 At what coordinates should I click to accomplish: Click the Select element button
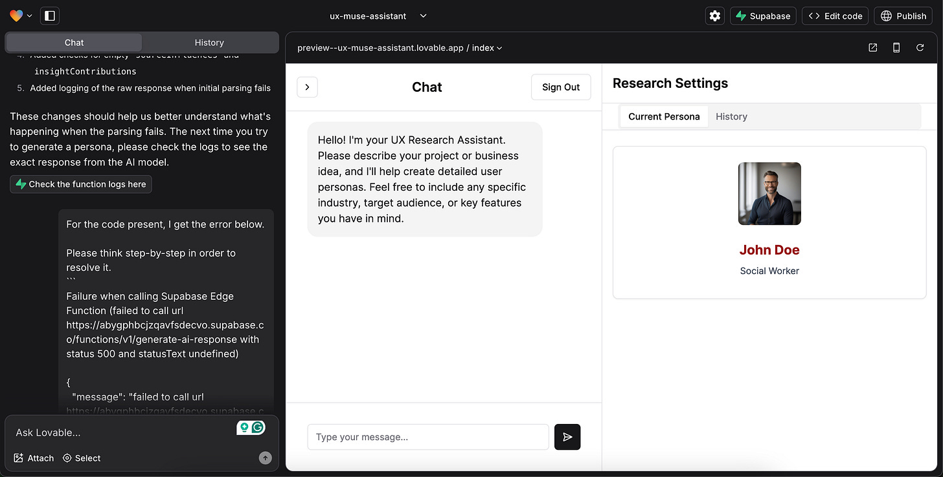coord(82,458)
